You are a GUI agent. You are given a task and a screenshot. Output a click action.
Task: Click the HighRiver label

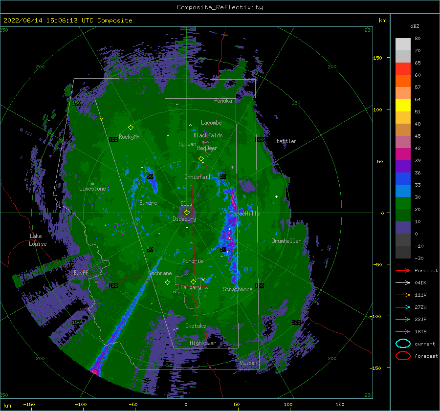click(203, 343)
